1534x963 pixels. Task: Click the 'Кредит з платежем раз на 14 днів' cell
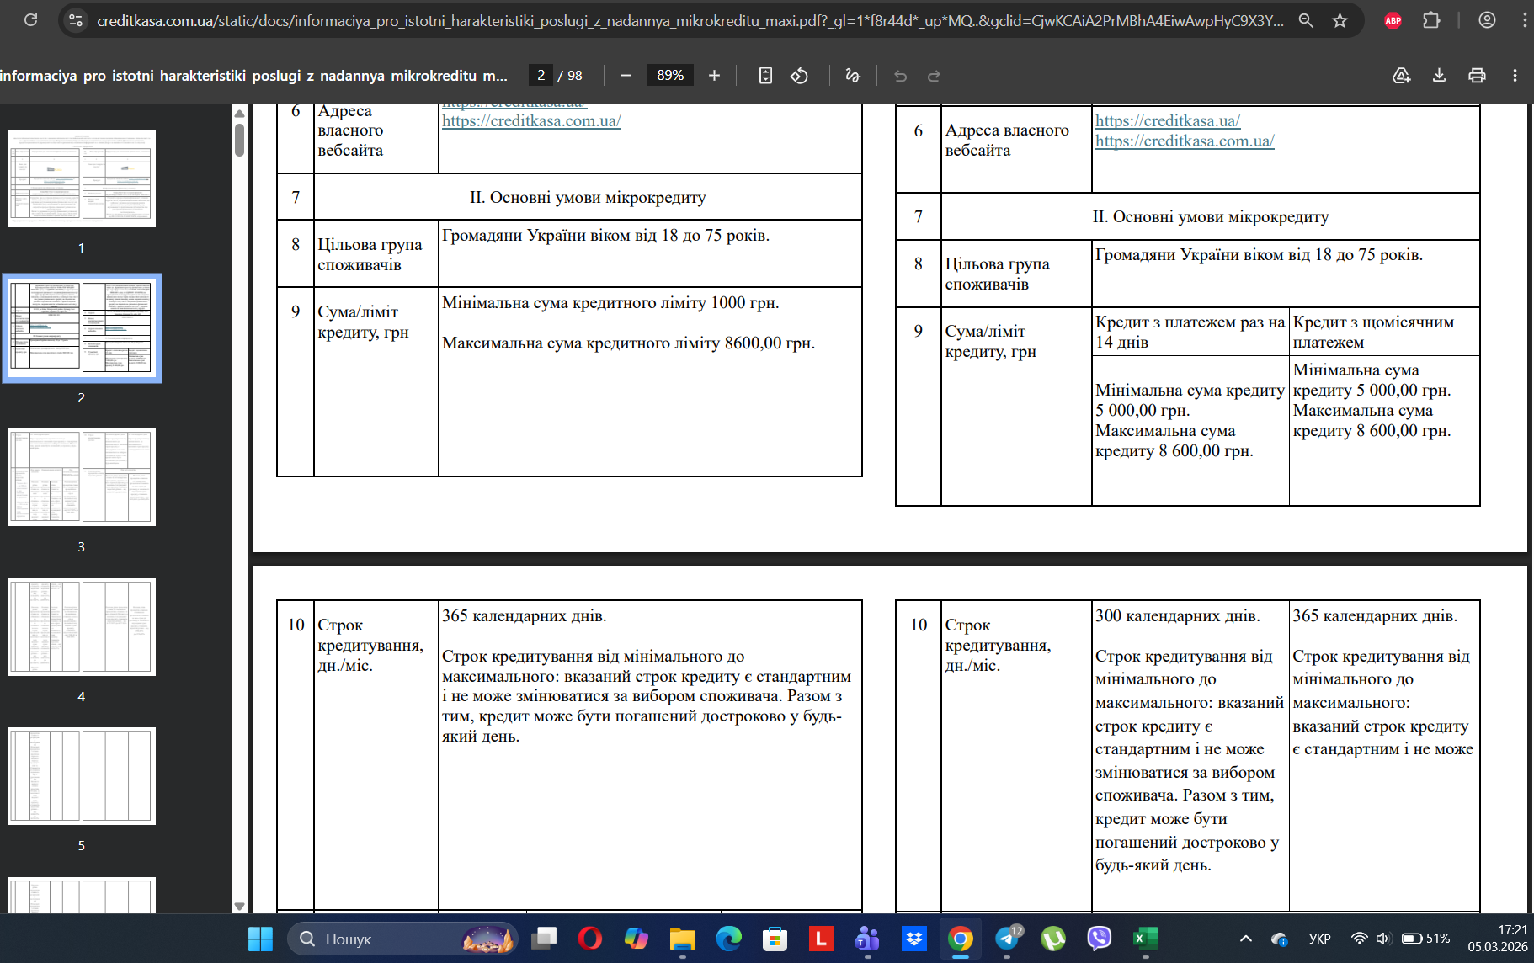click(1190, 332)
